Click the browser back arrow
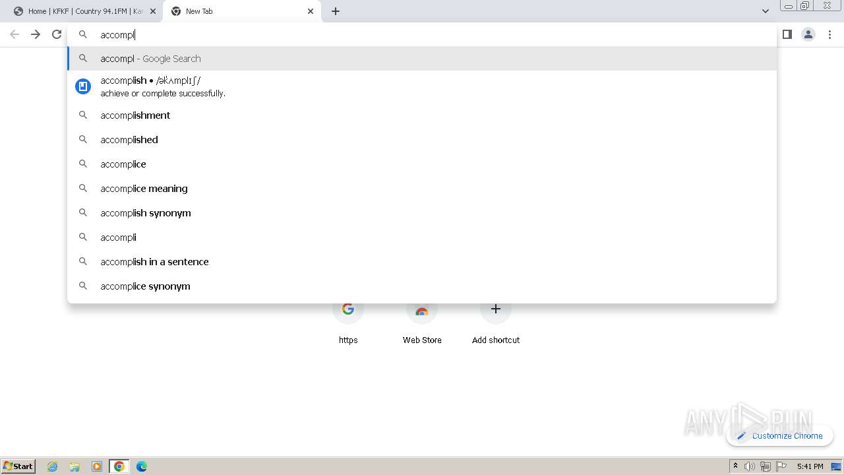The height and width of the screenshot is (475, 844). 15,34
